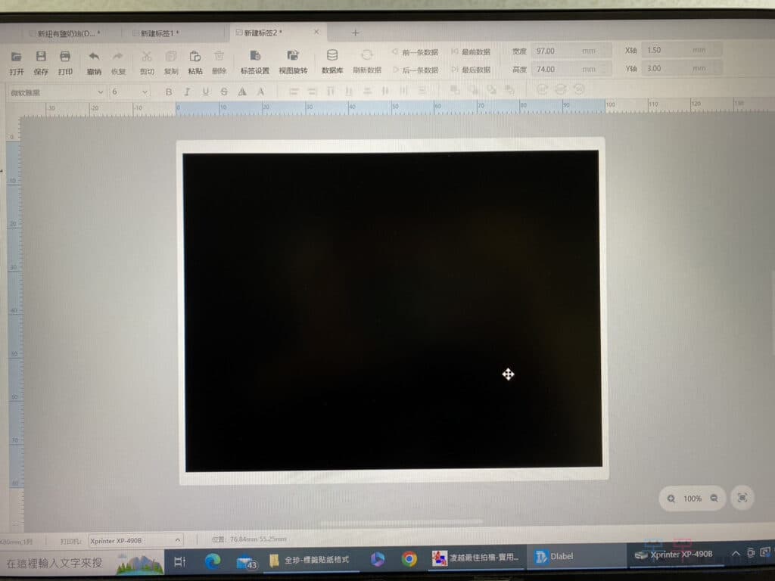Open the font size 6 dropdown
This screenshot has height=581, width=775.
[x=145, y=92]
